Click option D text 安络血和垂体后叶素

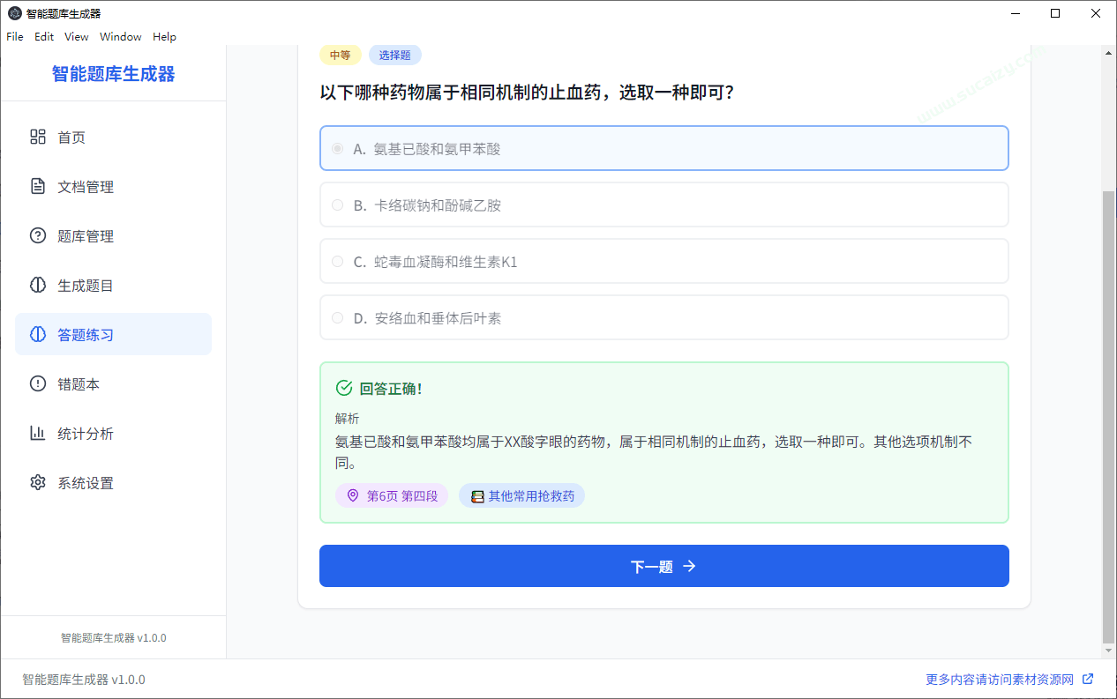coord(438,318)
